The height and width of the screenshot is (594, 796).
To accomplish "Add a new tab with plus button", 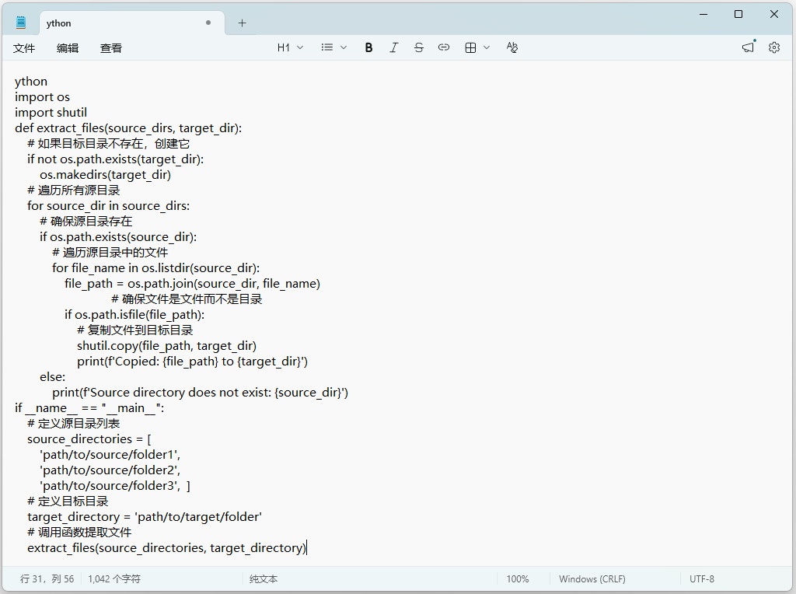I will [243, 23].
